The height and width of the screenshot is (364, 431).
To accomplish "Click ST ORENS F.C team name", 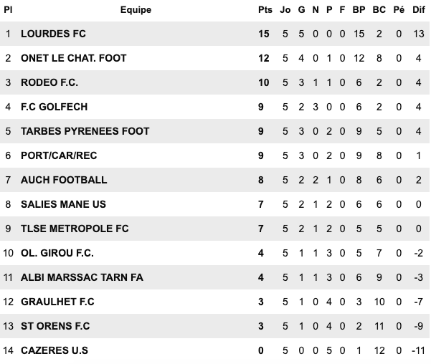I will 55,326.
